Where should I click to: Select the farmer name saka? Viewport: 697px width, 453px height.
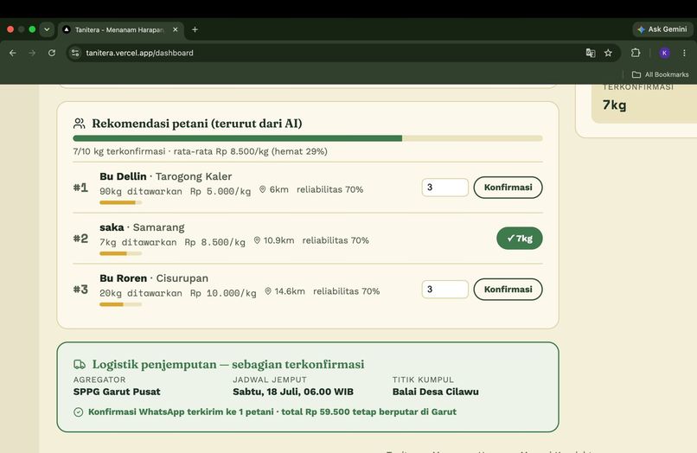point(112,227)
